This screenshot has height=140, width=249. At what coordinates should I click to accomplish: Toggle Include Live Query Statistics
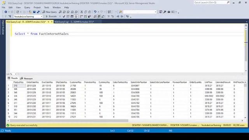(x=86, y=16)
